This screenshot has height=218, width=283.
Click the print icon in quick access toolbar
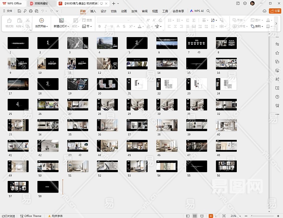31,11
